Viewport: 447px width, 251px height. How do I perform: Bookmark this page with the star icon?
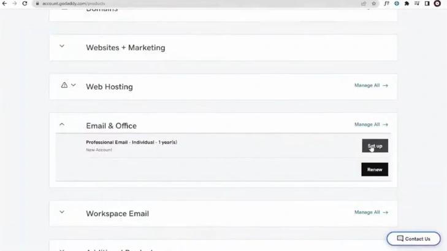pos(374,4)
